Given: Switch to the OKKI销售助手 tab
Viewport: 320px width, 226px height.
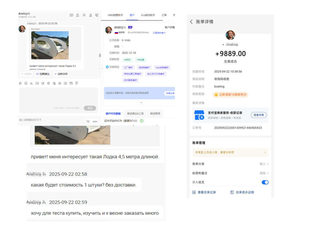Looking at the screenshot, I should pyautogui.click(x=115, y=15).
